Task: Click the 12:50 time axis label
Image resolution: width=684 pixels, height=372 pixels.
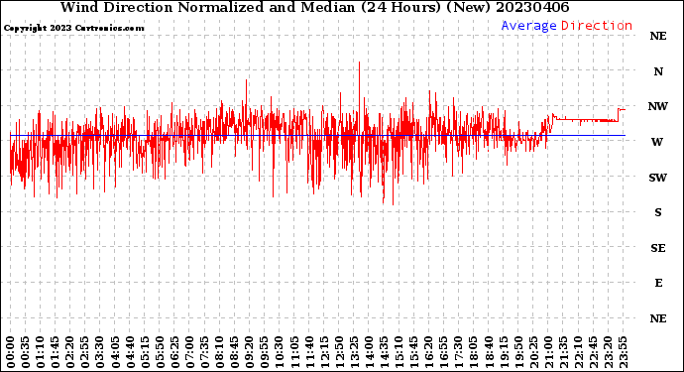Action: 339,352
